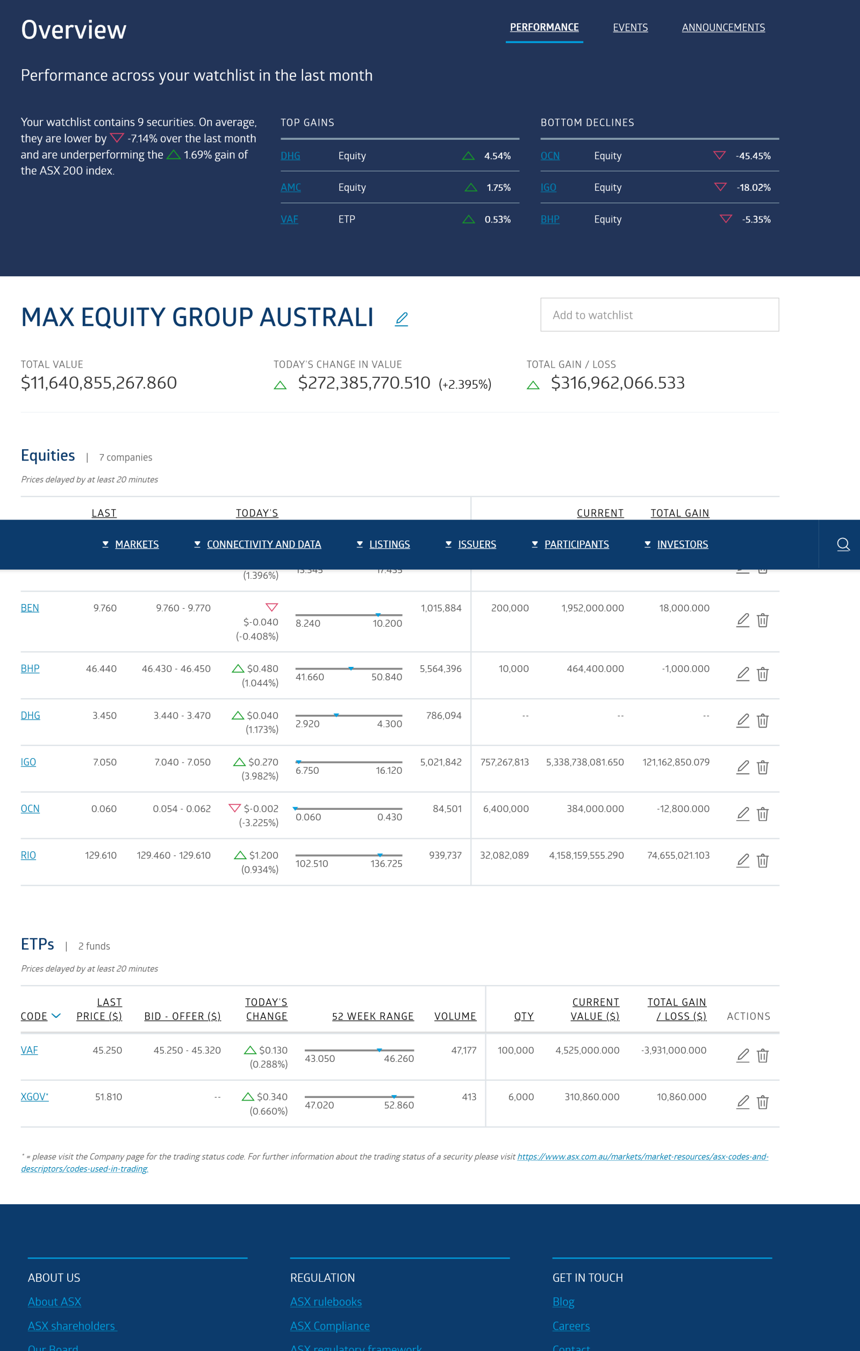This screenshot has height=1351, width=860.
Task: Open DHG in Top Gains
Action: [x=290, y=155]
